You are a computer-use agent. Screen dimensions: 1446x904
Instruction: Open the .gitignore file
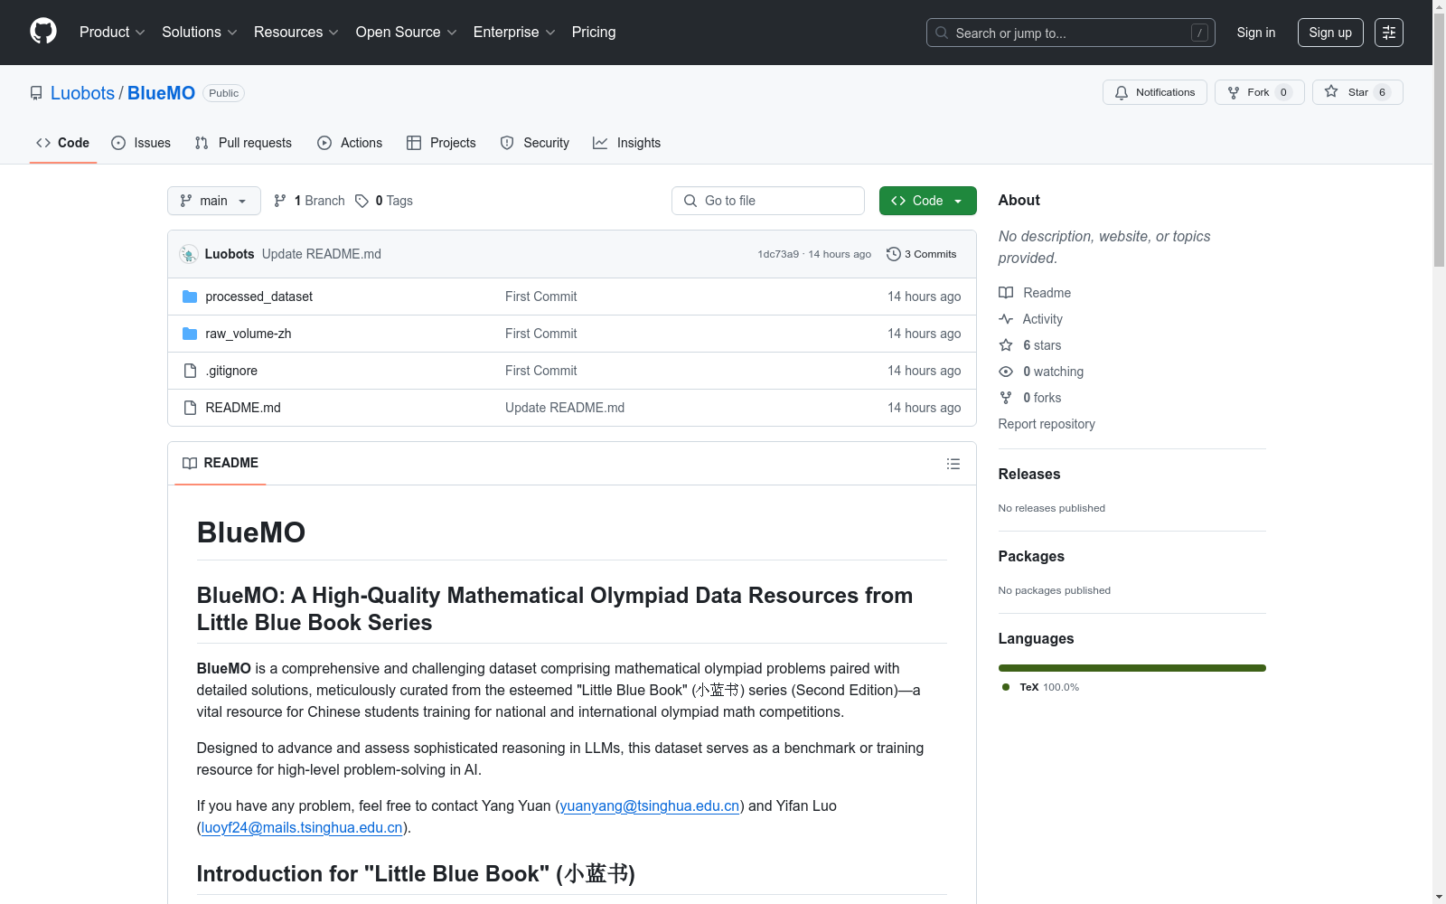tap(231, 371)
